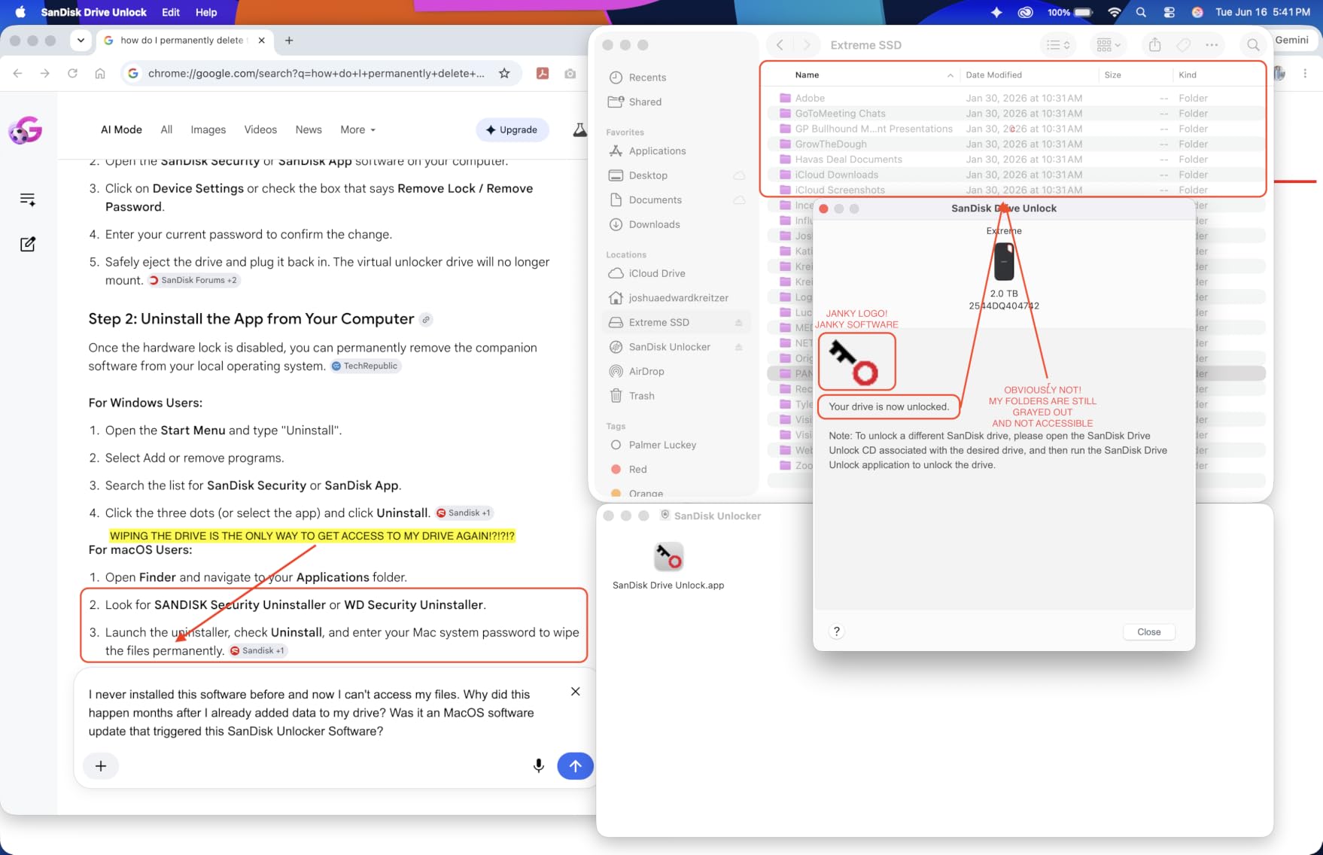
Task: Click the Finder Tags button
Action: click(x=1183, y=45)
